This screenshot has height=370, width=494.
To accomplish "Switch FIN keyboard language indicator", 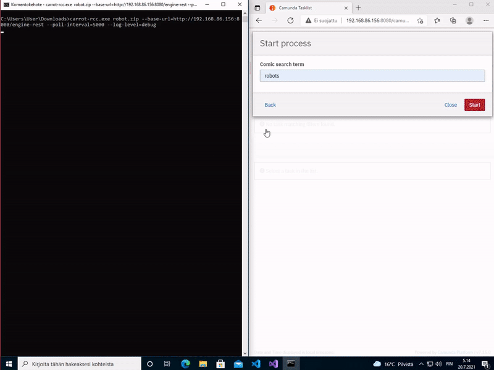I will click(450, 364).
